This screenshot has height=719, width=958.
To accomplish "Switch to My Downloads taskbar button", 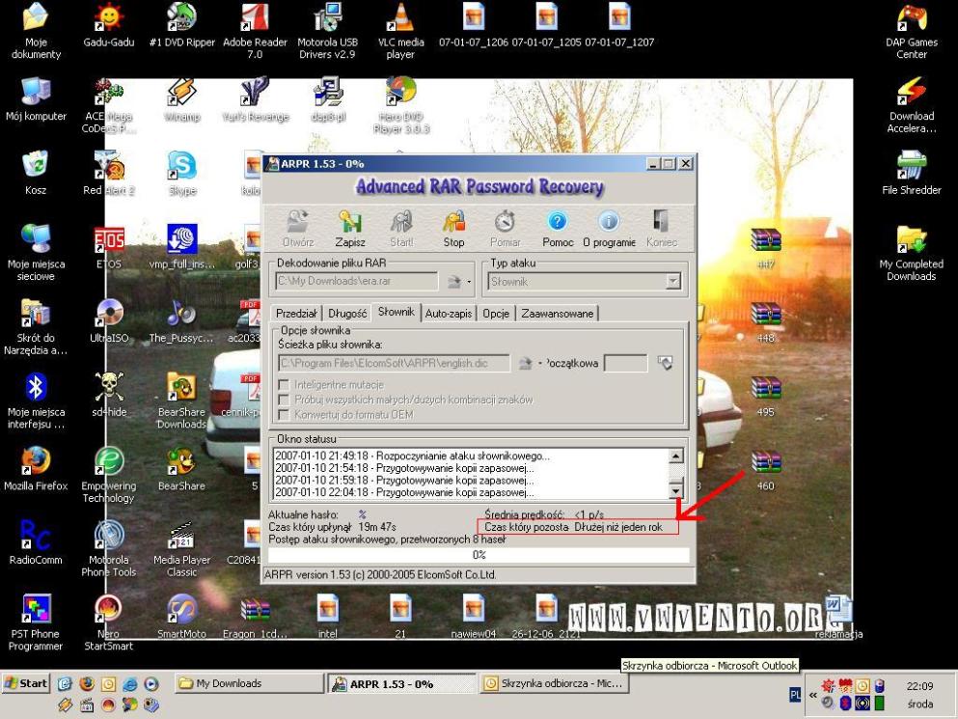I will coord(249,683).
